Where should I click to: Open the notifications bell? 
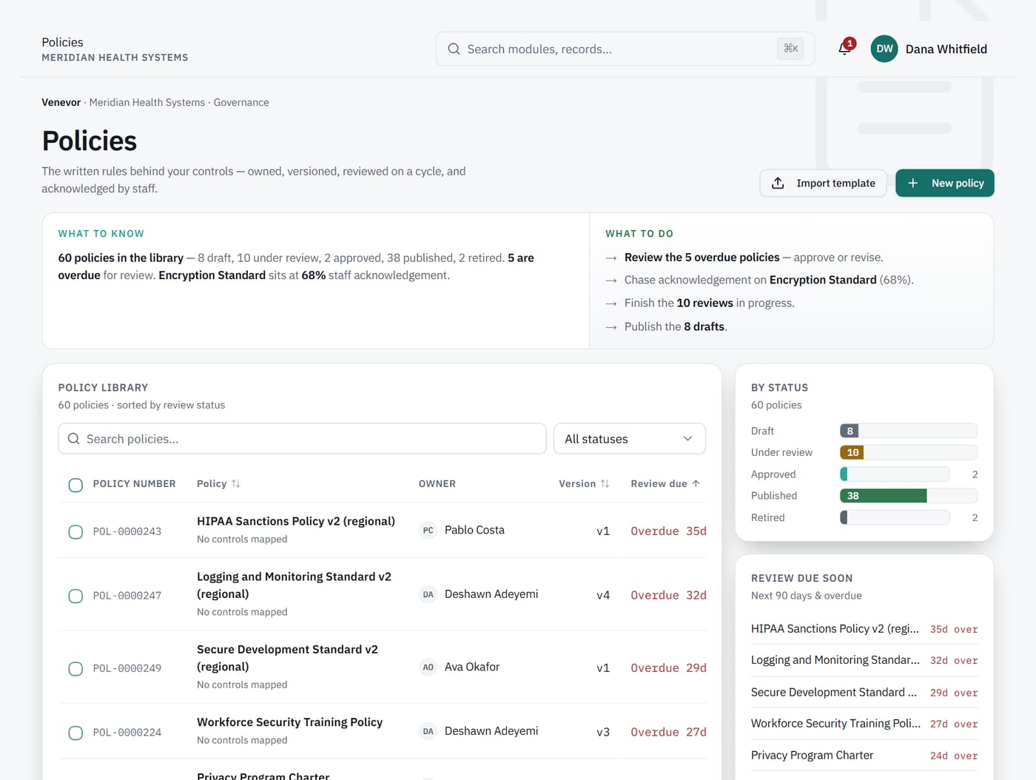click(844, 49)
